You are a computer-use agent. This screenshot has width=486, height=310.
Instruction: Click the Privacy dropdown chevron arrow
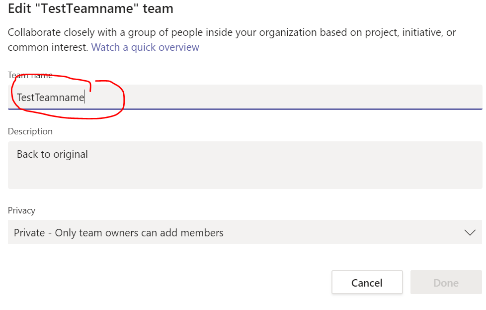point(470,232)
